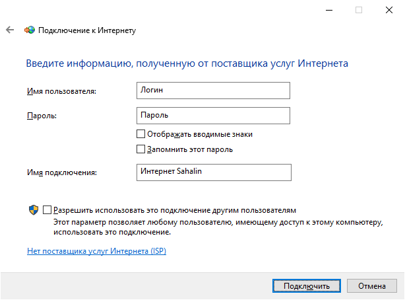Click the 'Пароль:' label text
The width and height of the screenshot is (405, 300).
(42, 116)
